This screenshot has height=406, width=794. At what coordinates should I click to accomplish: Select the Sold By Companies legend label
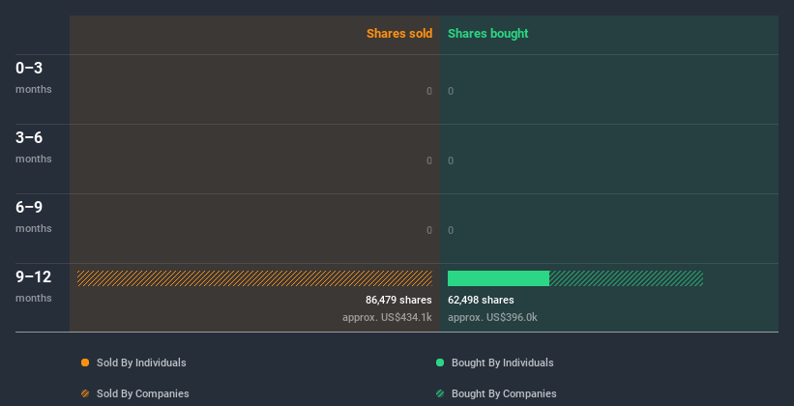(143, 393)
